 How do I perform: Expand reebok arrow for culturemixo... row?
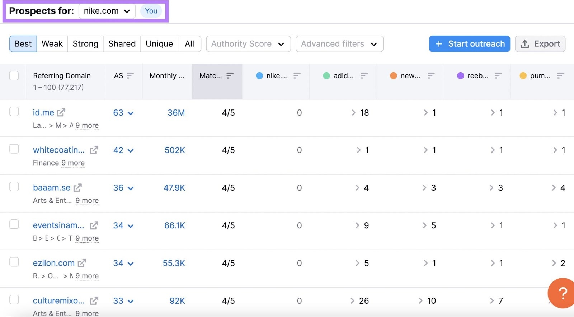tap(492, 301)
